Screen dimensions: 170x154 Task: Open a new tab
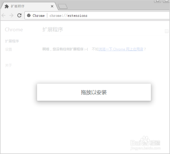pos(63,6)
